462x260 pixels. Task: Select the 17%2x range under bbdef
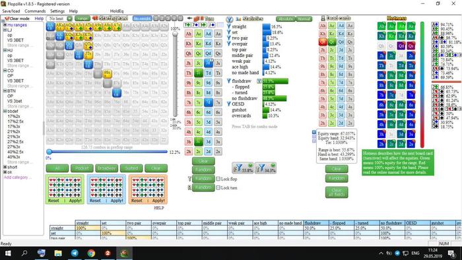click(13, 116)
